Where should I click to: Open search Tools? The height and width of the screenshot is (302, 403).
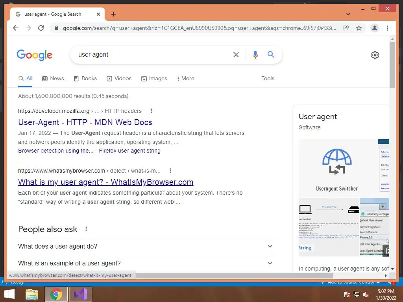pyautogui.click(x=268, y=79)
